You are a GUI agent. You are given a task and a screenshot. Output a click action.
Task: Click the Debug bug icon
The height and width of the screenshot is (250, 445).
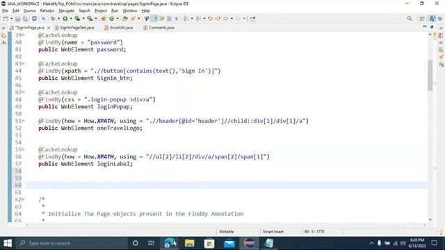pos(53,19)
